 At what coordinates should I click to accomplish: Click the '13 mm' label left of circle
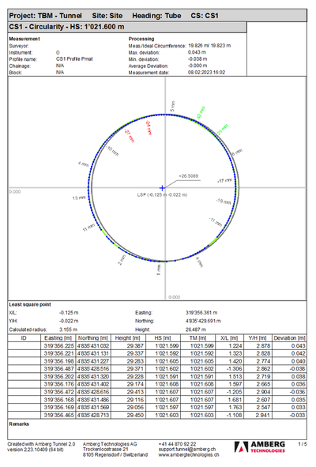tap(79, 198)
